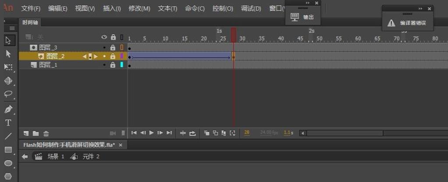The height and width of the screenshot is (182, 448).
Task: Select the Rectangle tool
Action: (8, 150)
